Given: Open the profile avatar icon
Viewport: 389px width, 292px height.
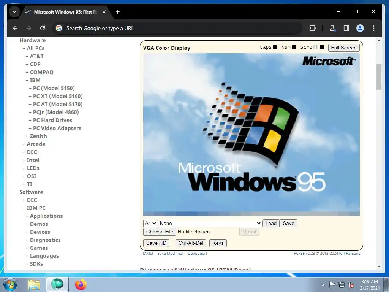Looking at the screenshot, I should click(x=360, y=28).
